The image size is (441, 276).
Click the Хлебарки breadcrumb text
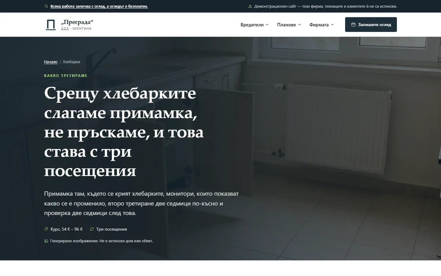(x=71, y=62)
